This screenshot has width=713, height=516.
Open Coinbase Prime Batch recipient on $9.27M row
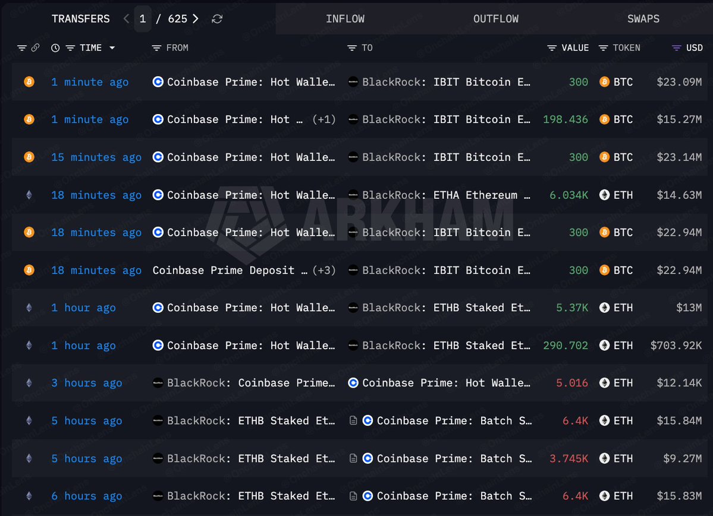[454, 458]
